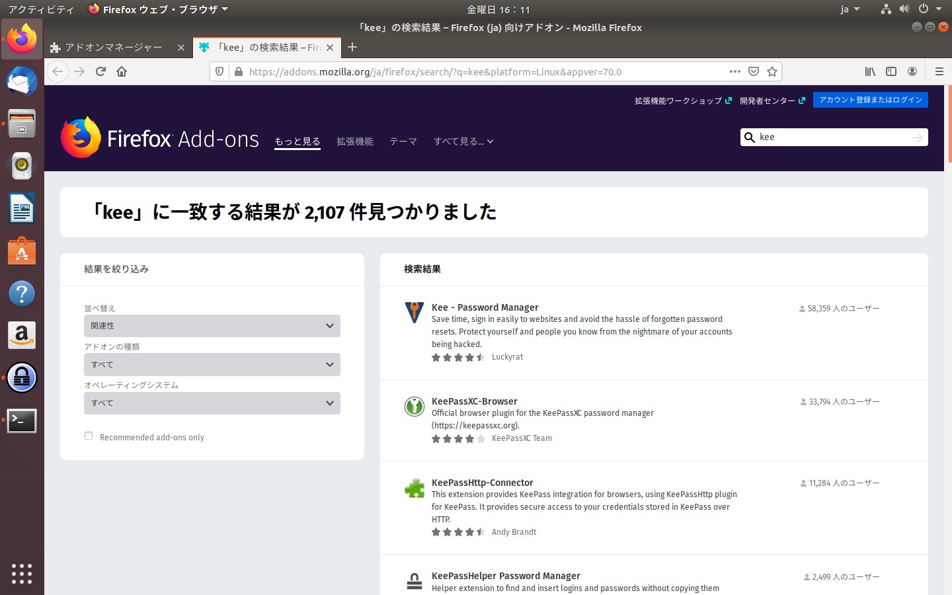
Task: Enable Recommended add-ons only checkbox
Action: (89, 436)
